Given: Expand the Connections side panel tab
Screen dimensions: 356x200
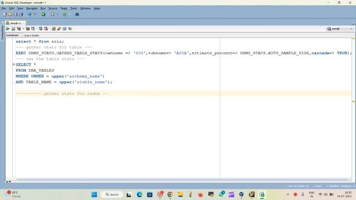Looking at the screenshot, I should [2, 32].
